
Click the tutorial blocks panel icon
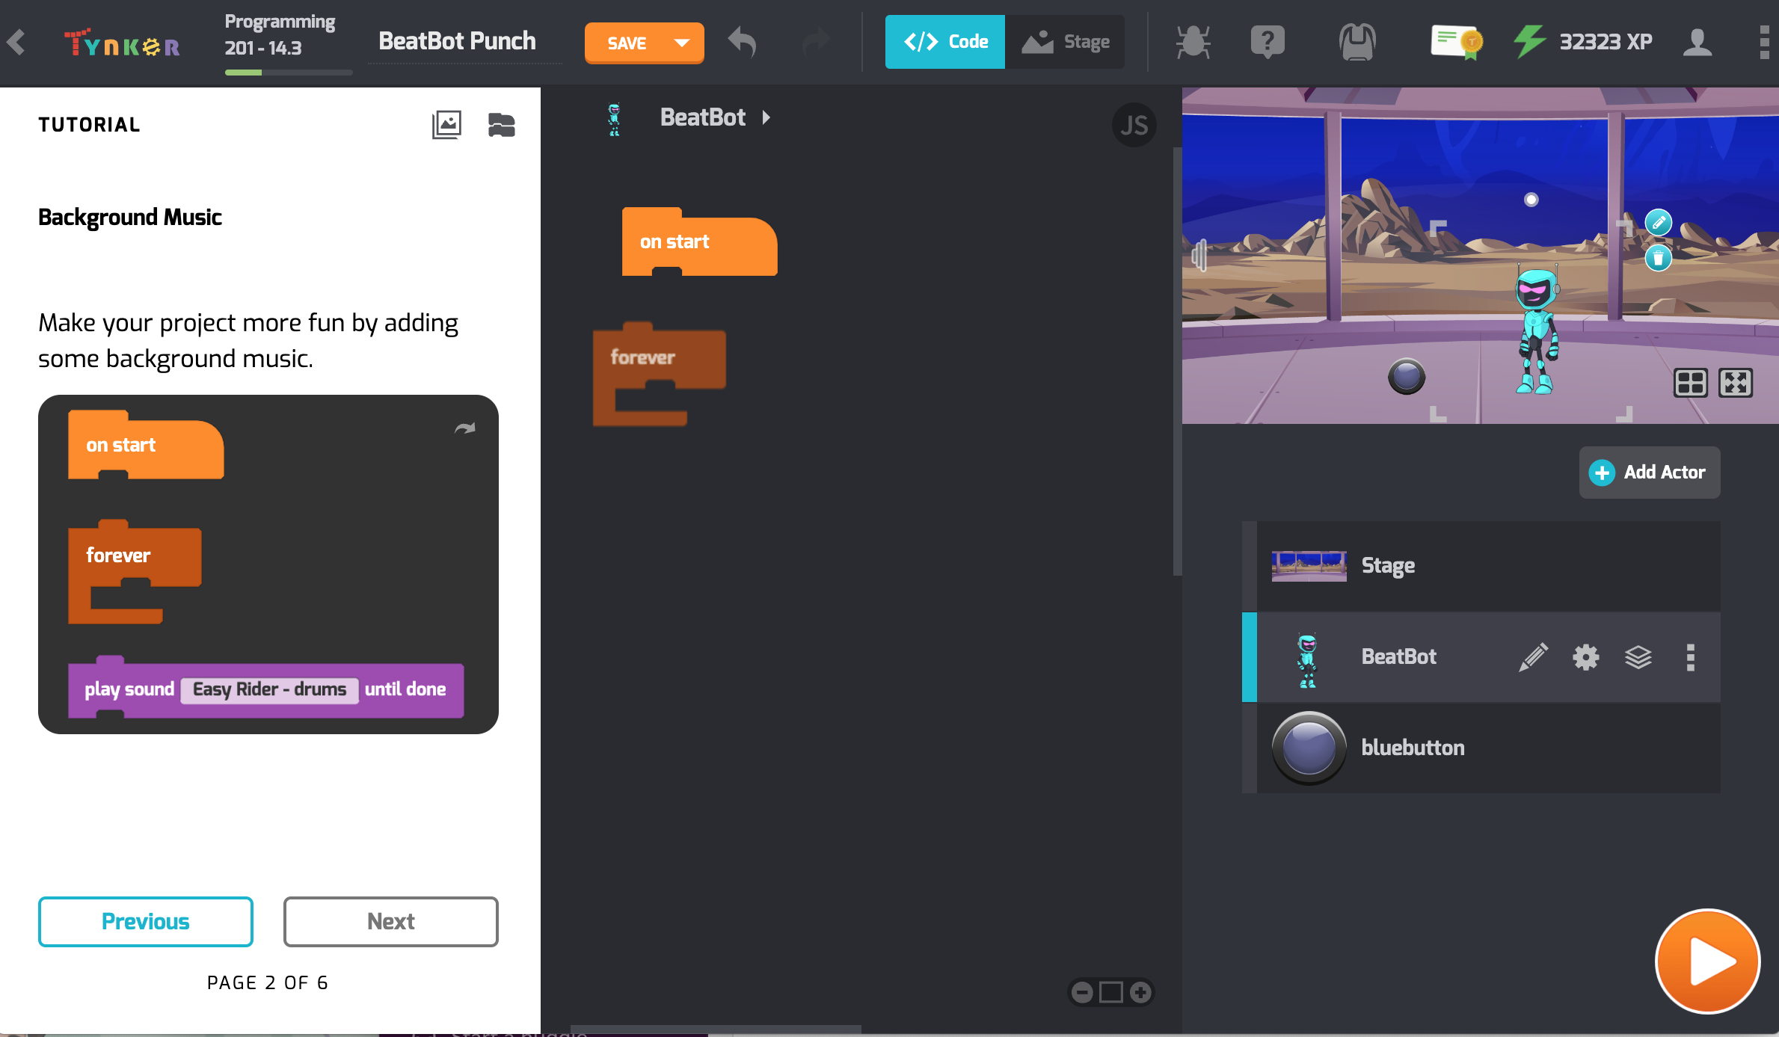click(501, 125)
